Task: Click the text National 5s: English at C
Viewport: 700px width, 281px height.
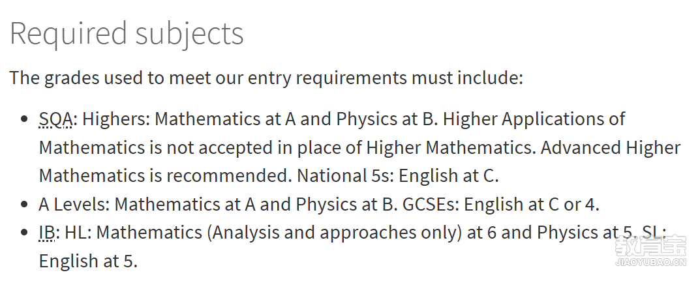Action: 398,176
